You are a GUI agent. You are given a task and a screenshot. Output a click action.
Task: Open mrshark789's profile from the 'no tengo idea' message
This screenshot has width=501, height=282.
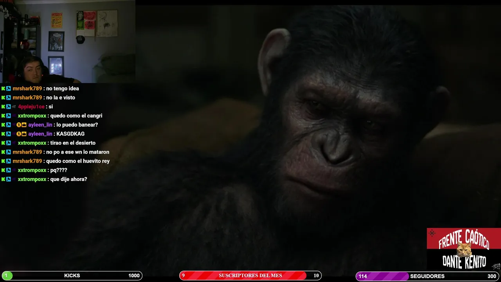click(27, 89)
